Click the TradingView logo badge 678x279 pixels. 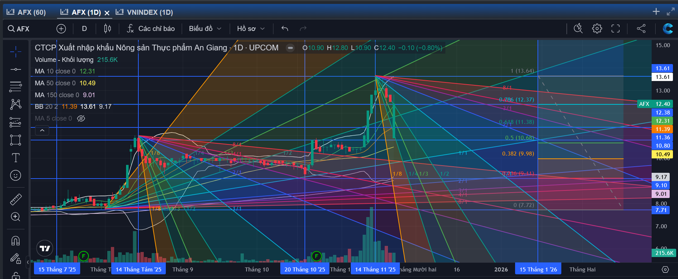[x=45, y=248]
